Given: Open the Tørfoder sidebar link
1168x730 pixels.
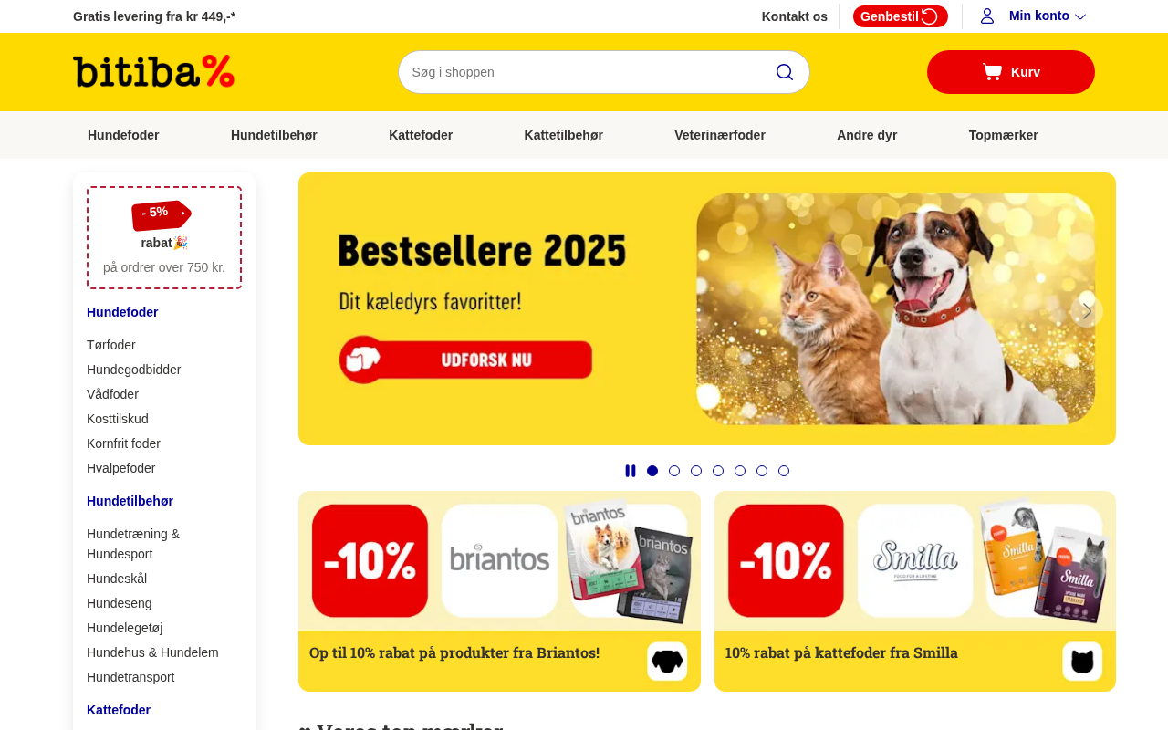Looking at the screenshot, I should pyautogui.click(x=111, y=345).
